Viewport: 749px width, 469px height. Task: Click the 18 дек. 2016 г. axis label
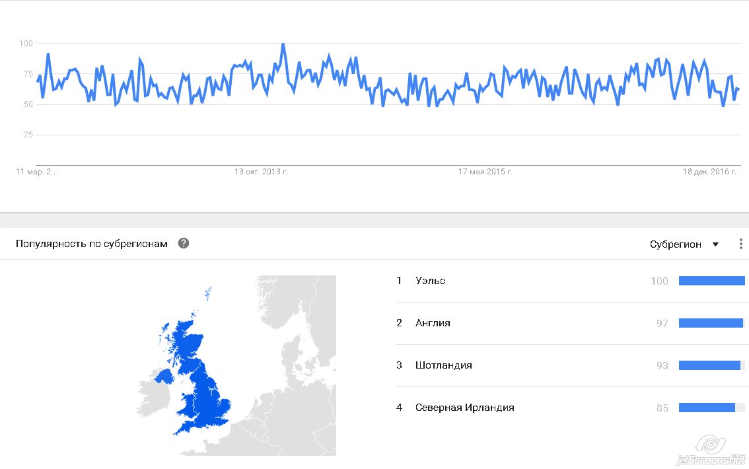[710, 172]
